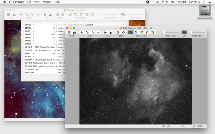Click the grayscale nebula image in IMG_H Alpha window

click(136, 81)
